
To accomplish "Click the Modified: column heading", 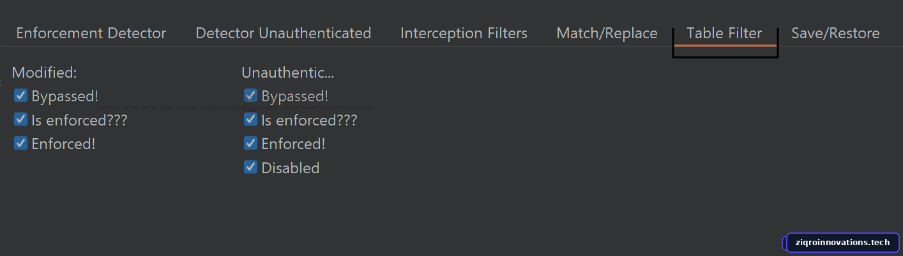I will pos(44,73).
